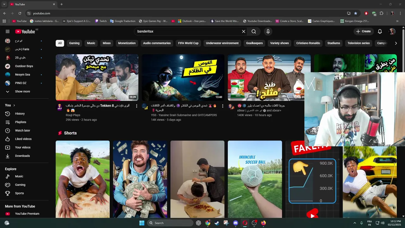This screenshot has width=405, height=228.
Task: Select the Monetization filter chip
Action: pos(127,43)
